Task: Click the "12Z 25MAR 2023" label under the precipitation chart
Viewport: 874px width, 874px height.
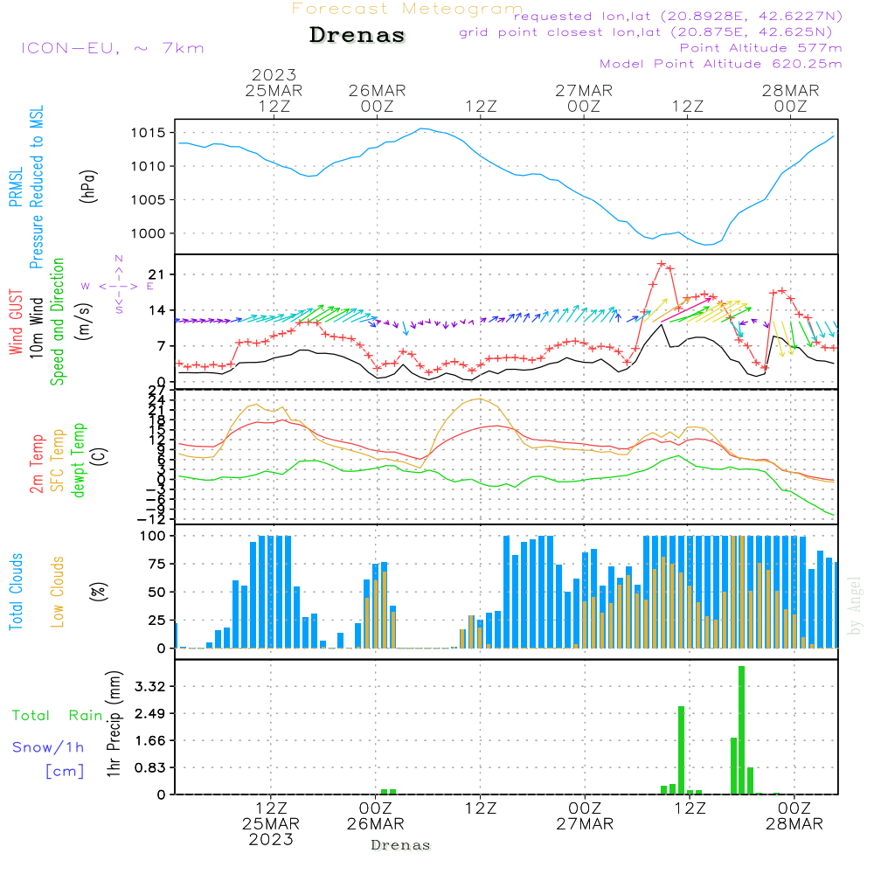Action: pyautogui.click(x=271, y=824)
